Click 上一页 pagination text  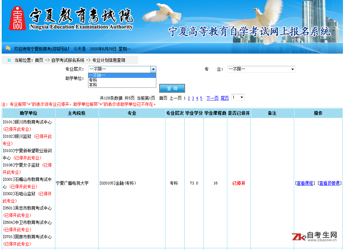pos(176,98)
